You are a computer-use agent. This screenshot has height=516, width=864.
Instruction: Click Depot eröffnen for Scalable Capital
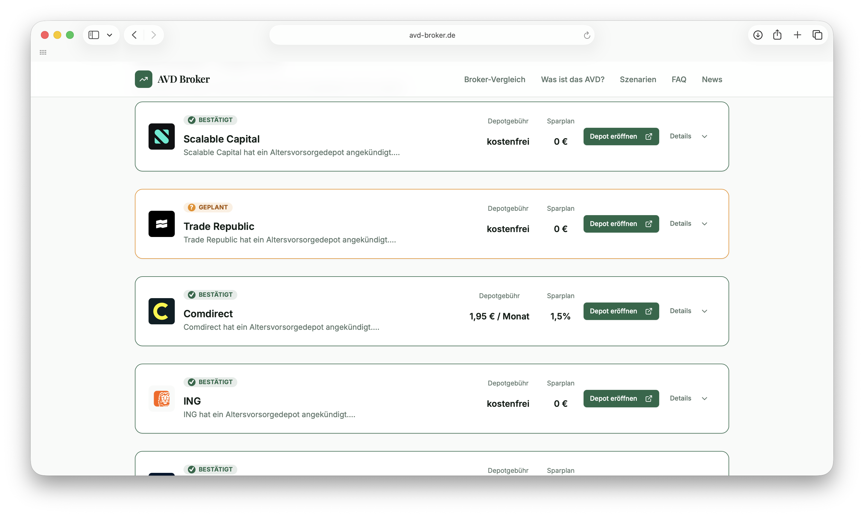tap(621, 136)
